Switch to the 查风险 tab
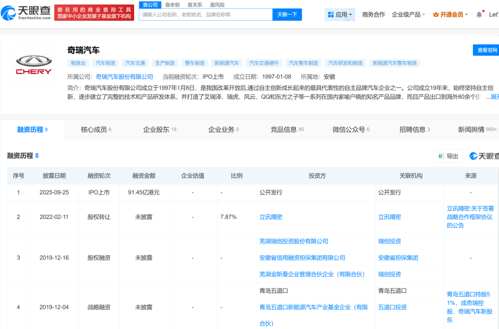This screenshot has width=499, height=329. [x=216, y=4]
